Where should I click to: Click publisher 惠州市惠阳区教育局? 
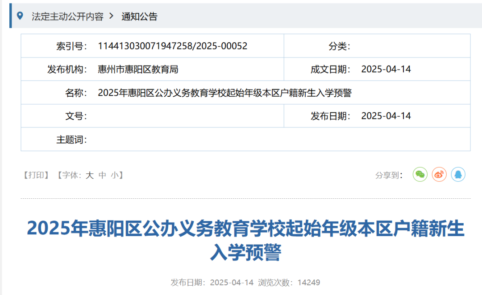138,70
